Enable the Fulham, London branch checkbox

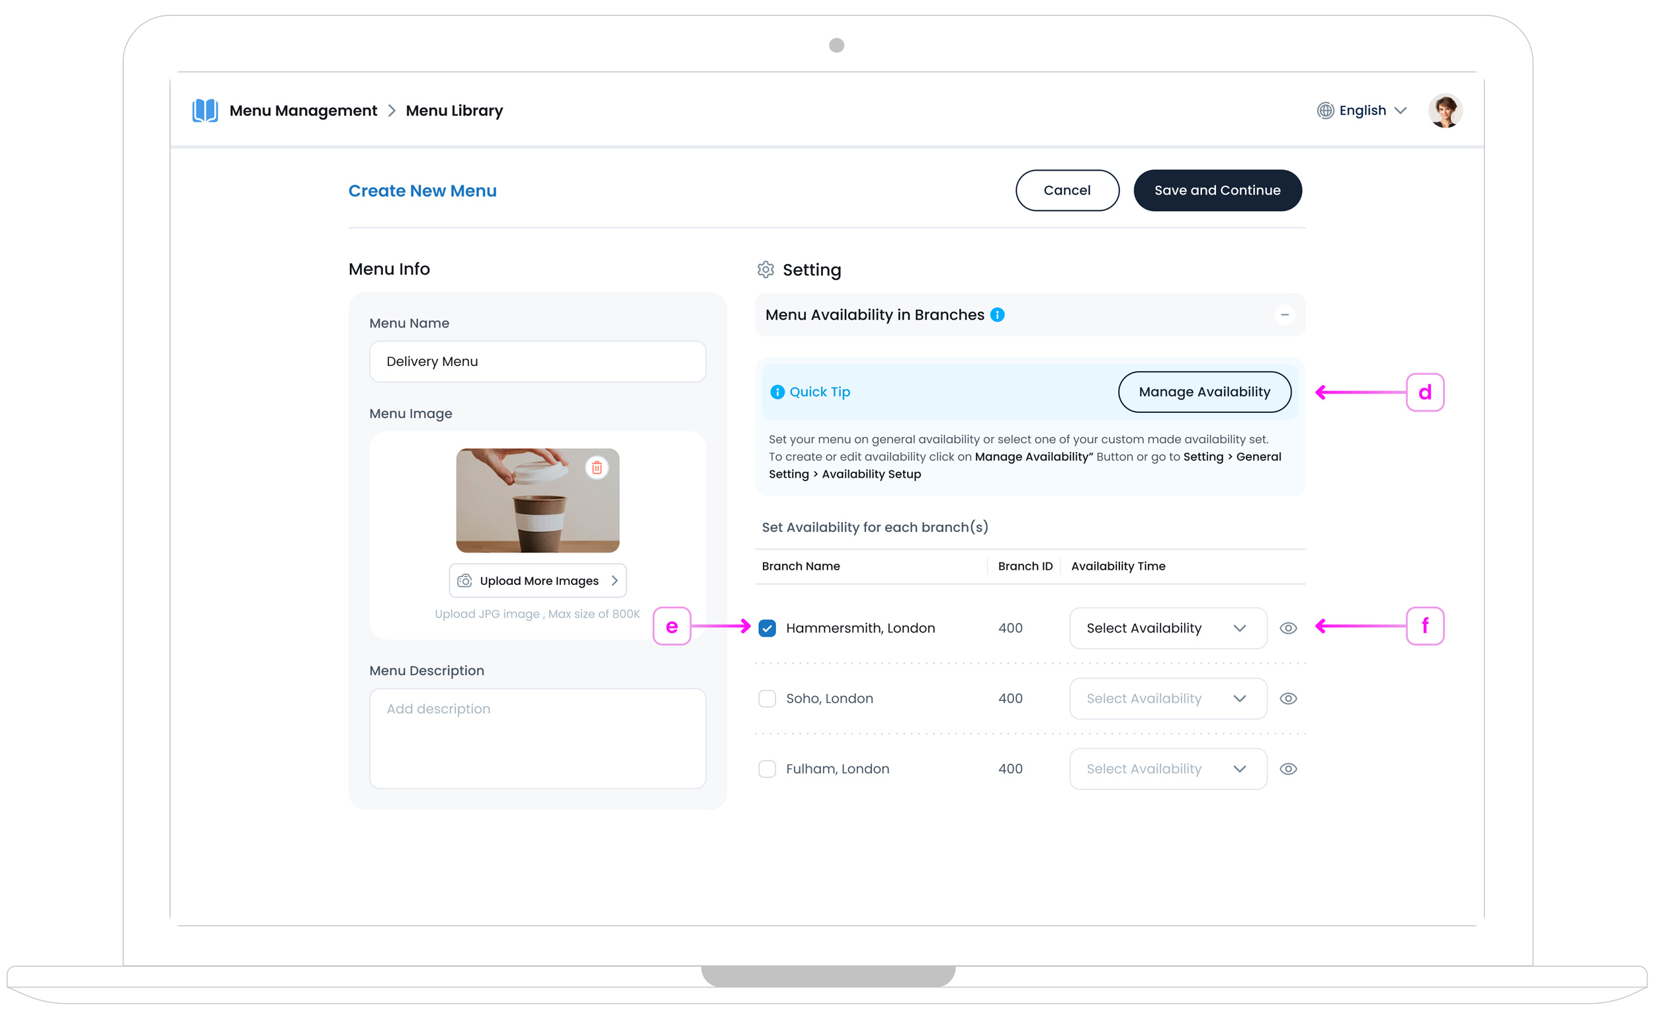click(767, 769)
